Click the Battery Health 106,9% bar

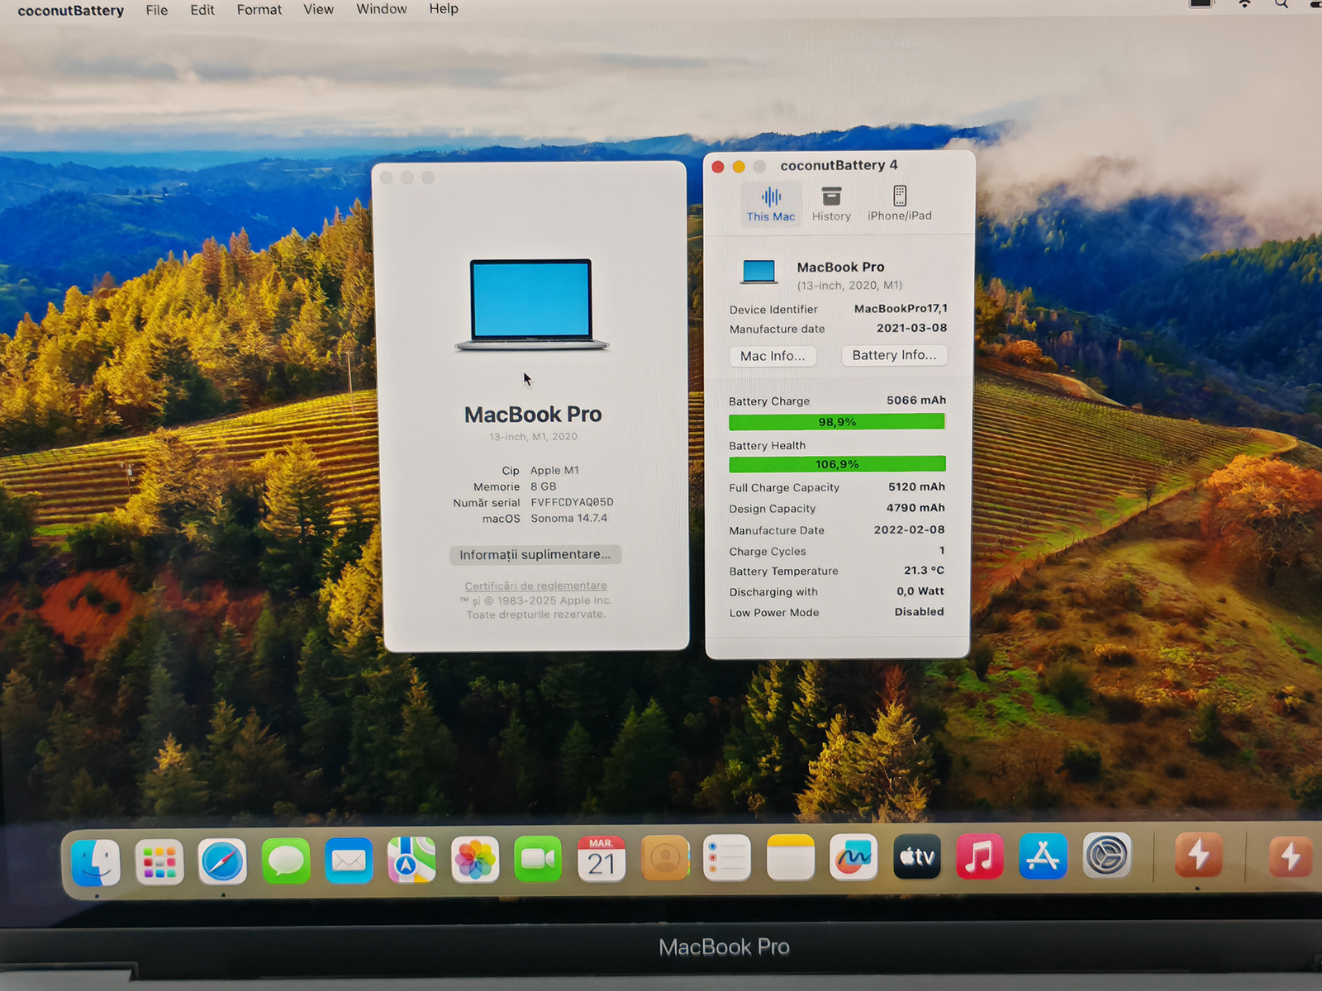pyautogui.click(x=837, y=464)
